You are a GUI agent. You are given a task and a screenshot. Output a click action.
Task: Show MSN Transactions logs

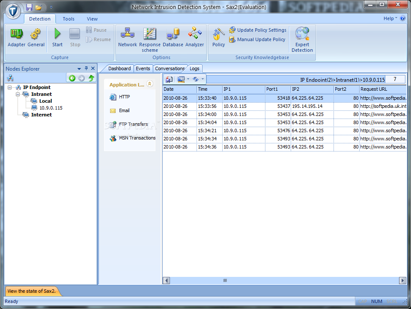(132, 138)
